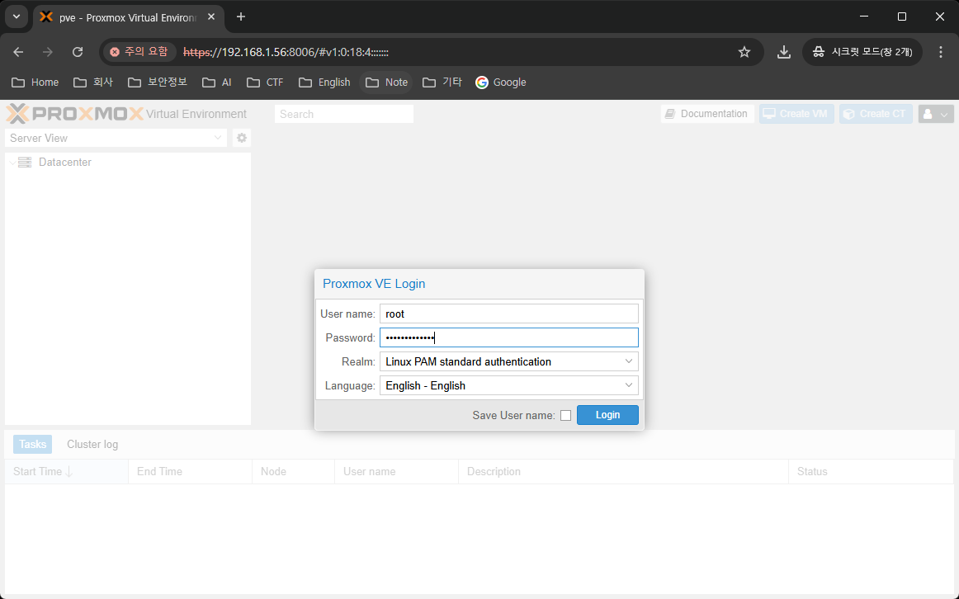Click the browser back arrow

(x=18, y=52)
